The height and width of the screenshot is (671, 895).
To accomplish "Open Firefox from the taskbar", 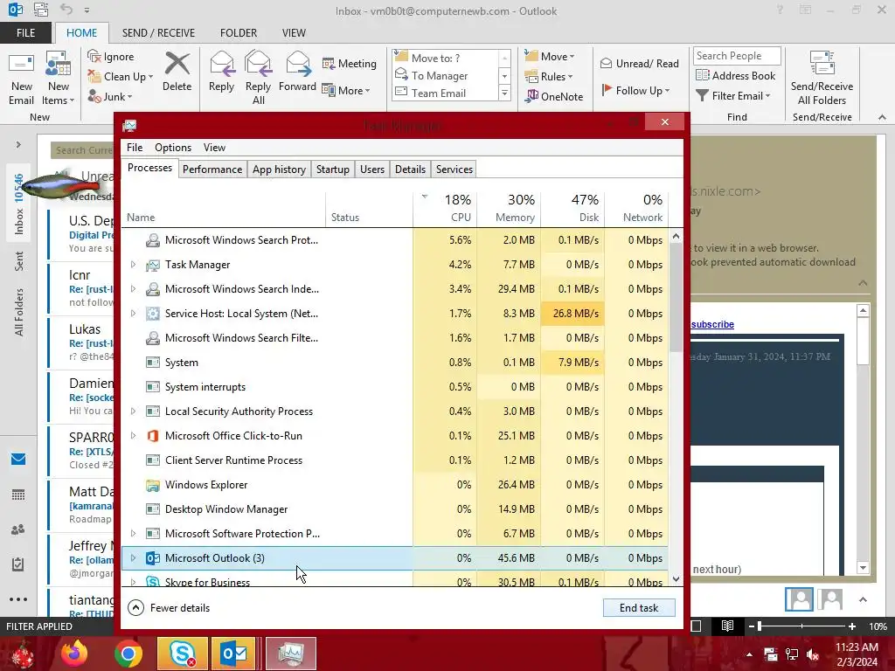I will [x=74, y=654].
